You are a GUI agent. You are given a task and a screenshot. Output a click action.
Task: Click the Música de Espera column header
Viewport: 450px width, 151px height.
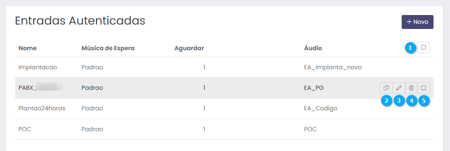point(108,48)
